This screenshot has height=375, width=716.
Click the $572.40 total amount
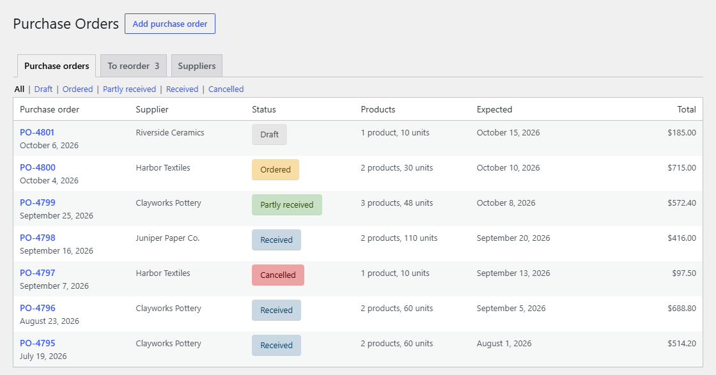[x=681, y=203]
